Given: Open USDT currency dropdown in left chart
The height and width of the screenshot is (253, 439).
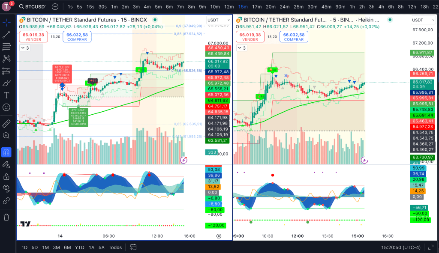Looking at the screenshot, I should (x=219, y=20).
